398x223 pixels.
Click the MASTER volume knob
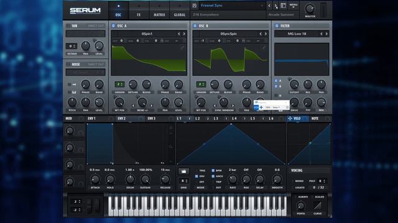310,9
